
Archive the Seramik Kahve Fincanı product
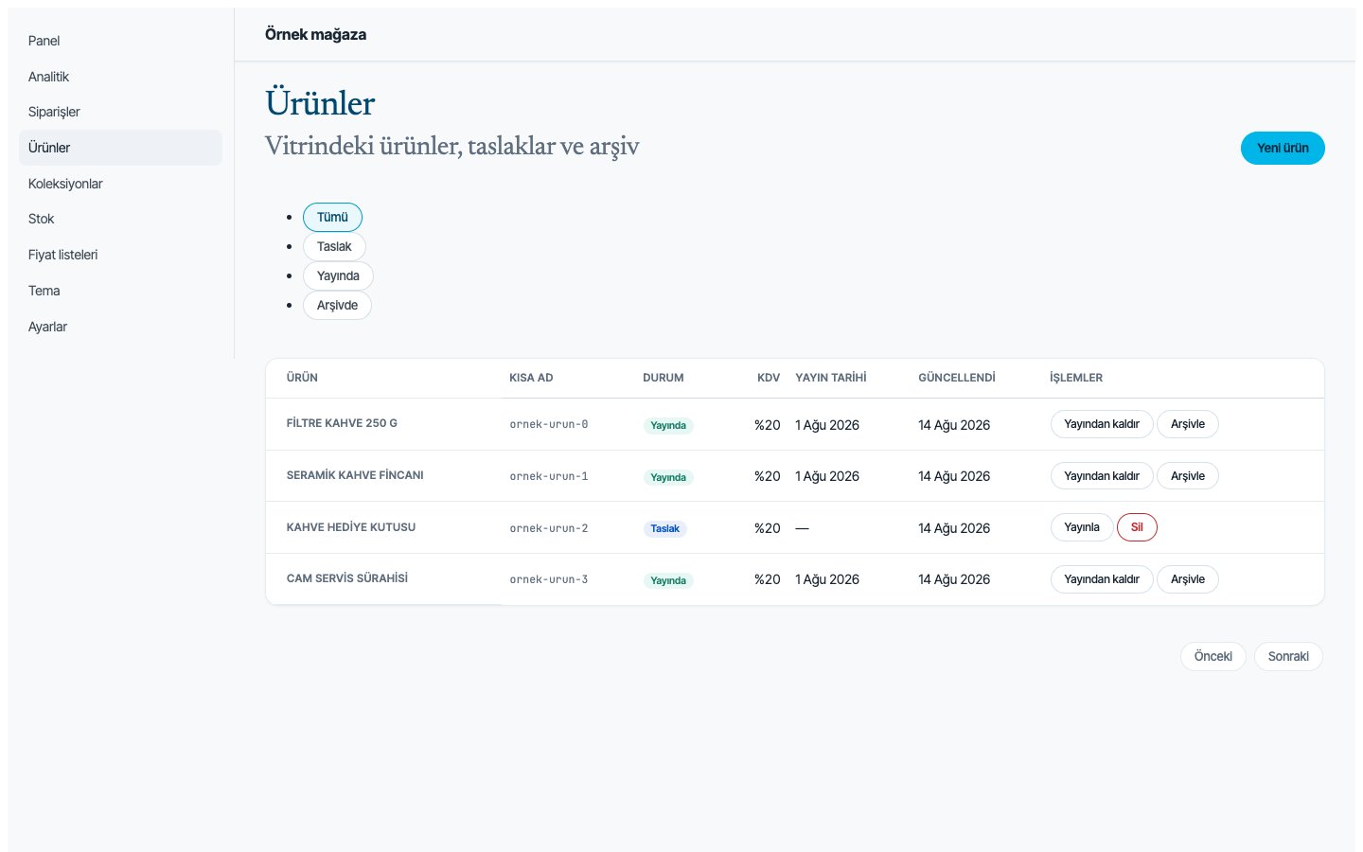pyautogui.click(x=1188, y=476)
